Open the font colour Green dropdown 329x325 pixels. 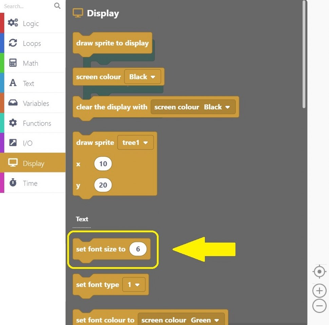point(205,320)
